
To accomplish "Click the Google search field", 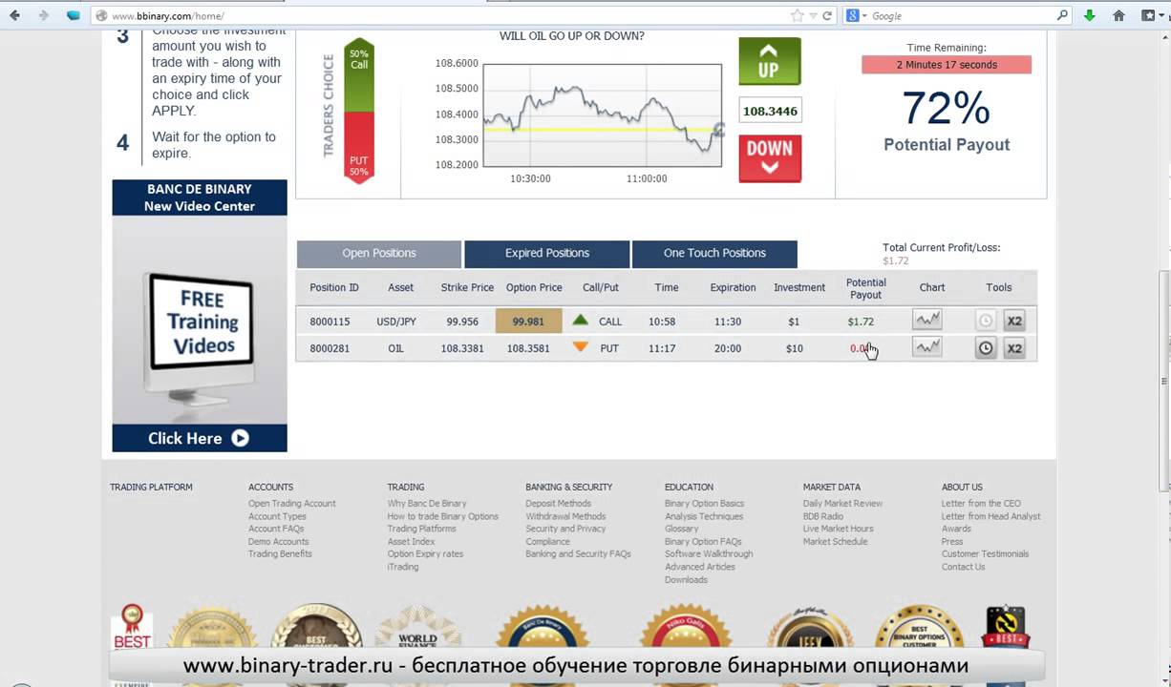I will pos(960,15).
